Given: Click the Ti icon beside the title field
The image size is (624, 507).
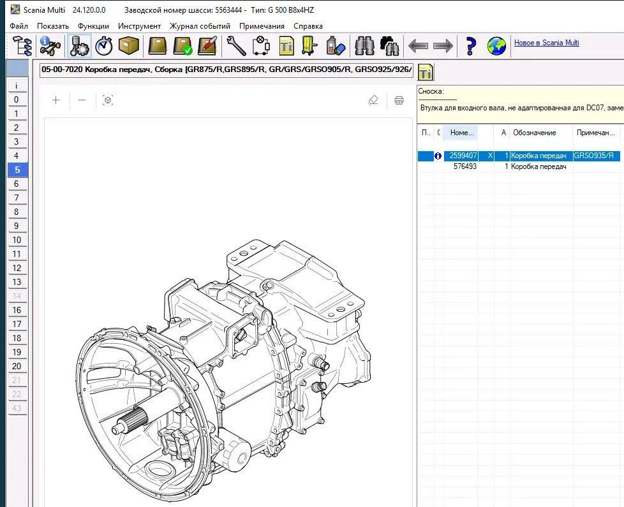Looking at the screenshot, I should pyautogui.click(x=426, y=72).
